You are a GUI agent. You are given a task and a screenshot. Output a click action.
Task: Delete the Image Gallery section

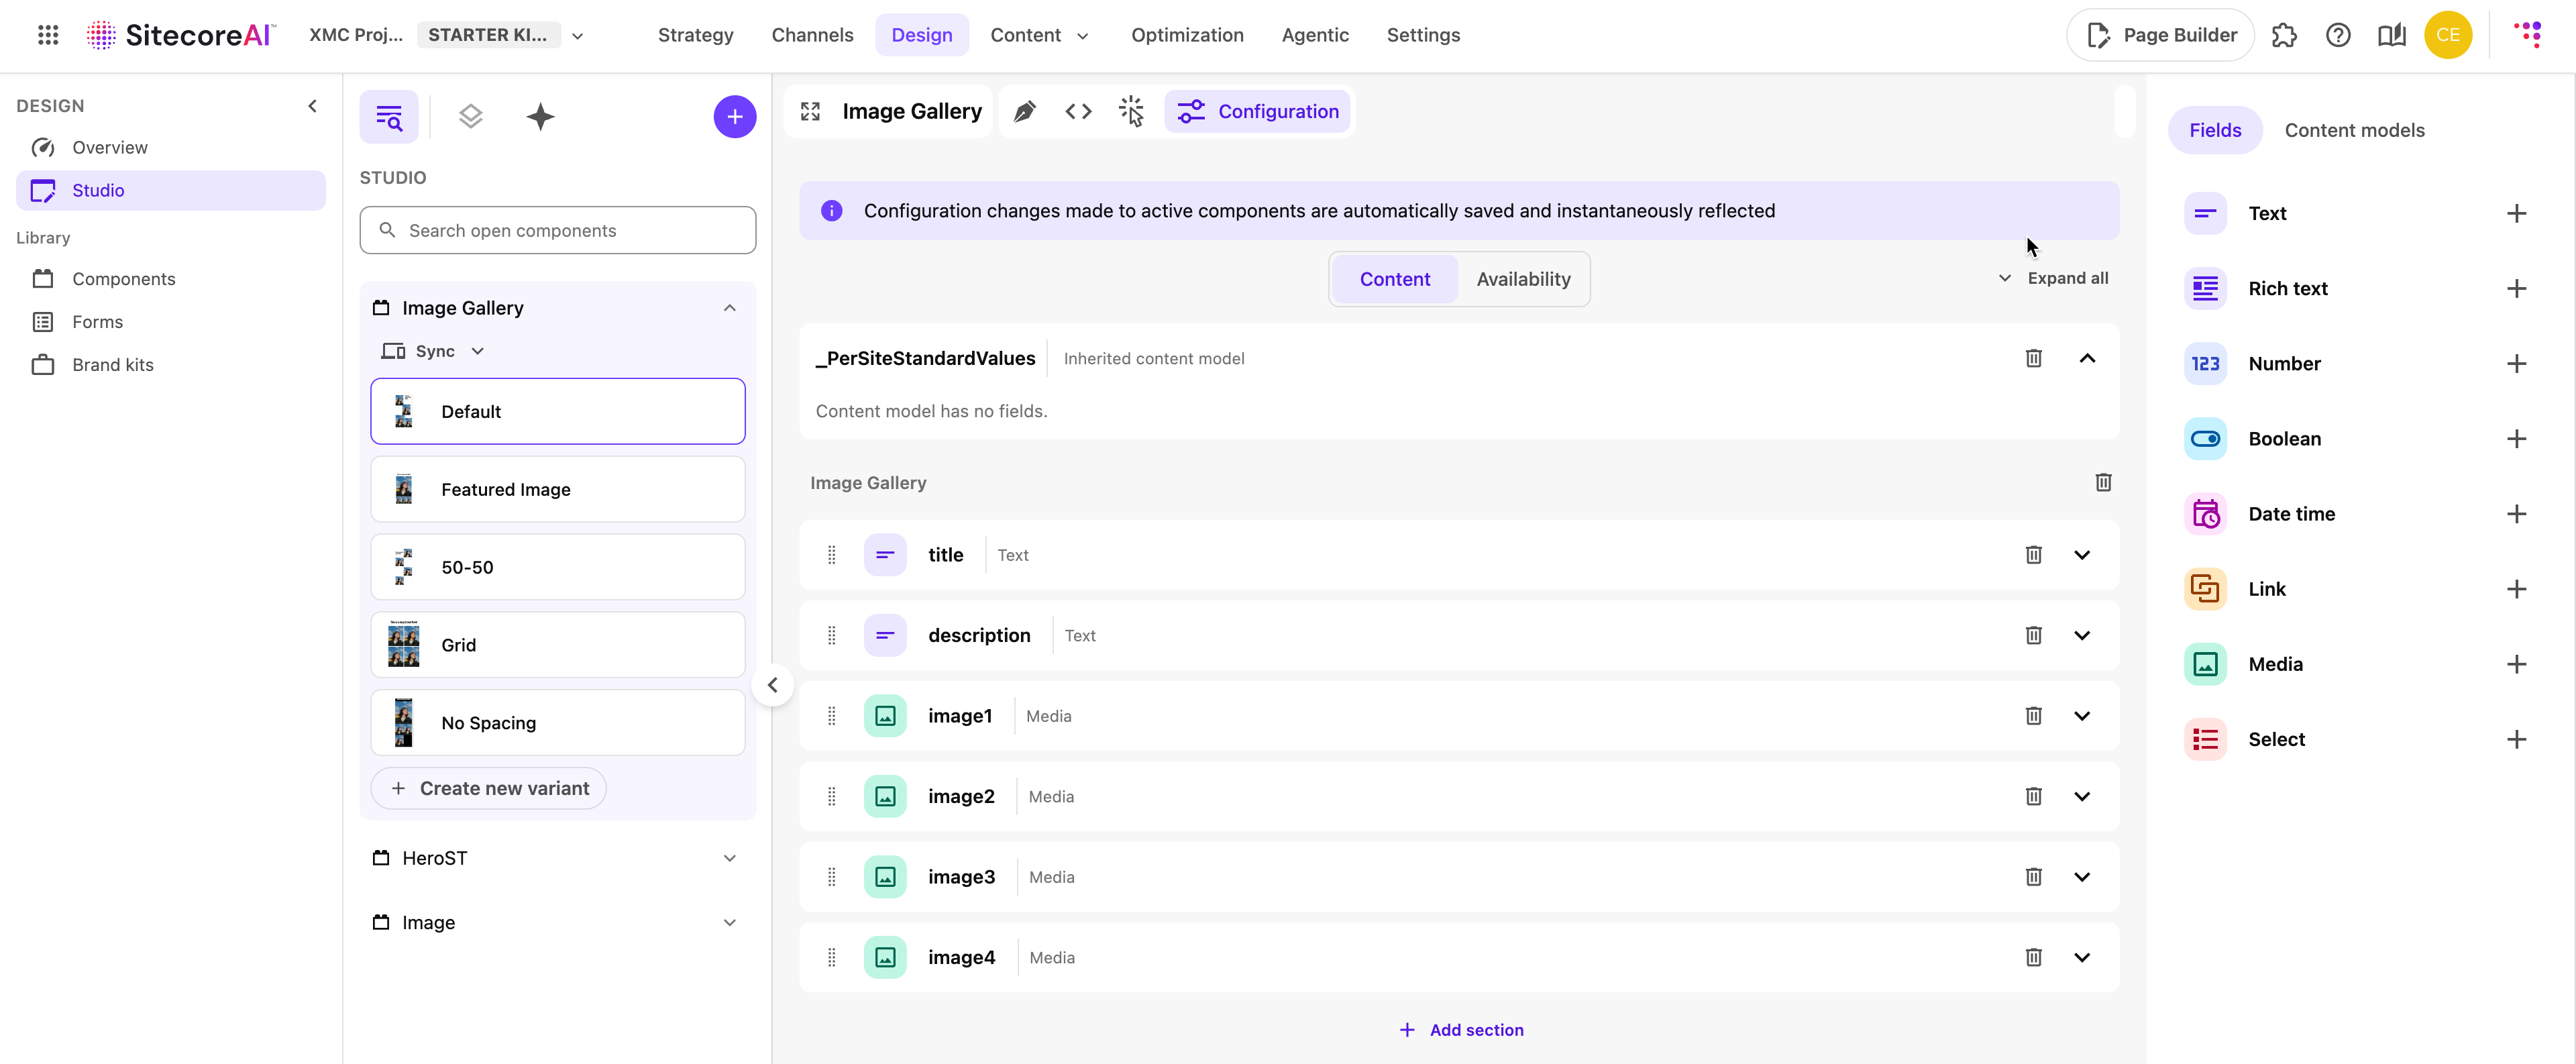click(2103, 483)
